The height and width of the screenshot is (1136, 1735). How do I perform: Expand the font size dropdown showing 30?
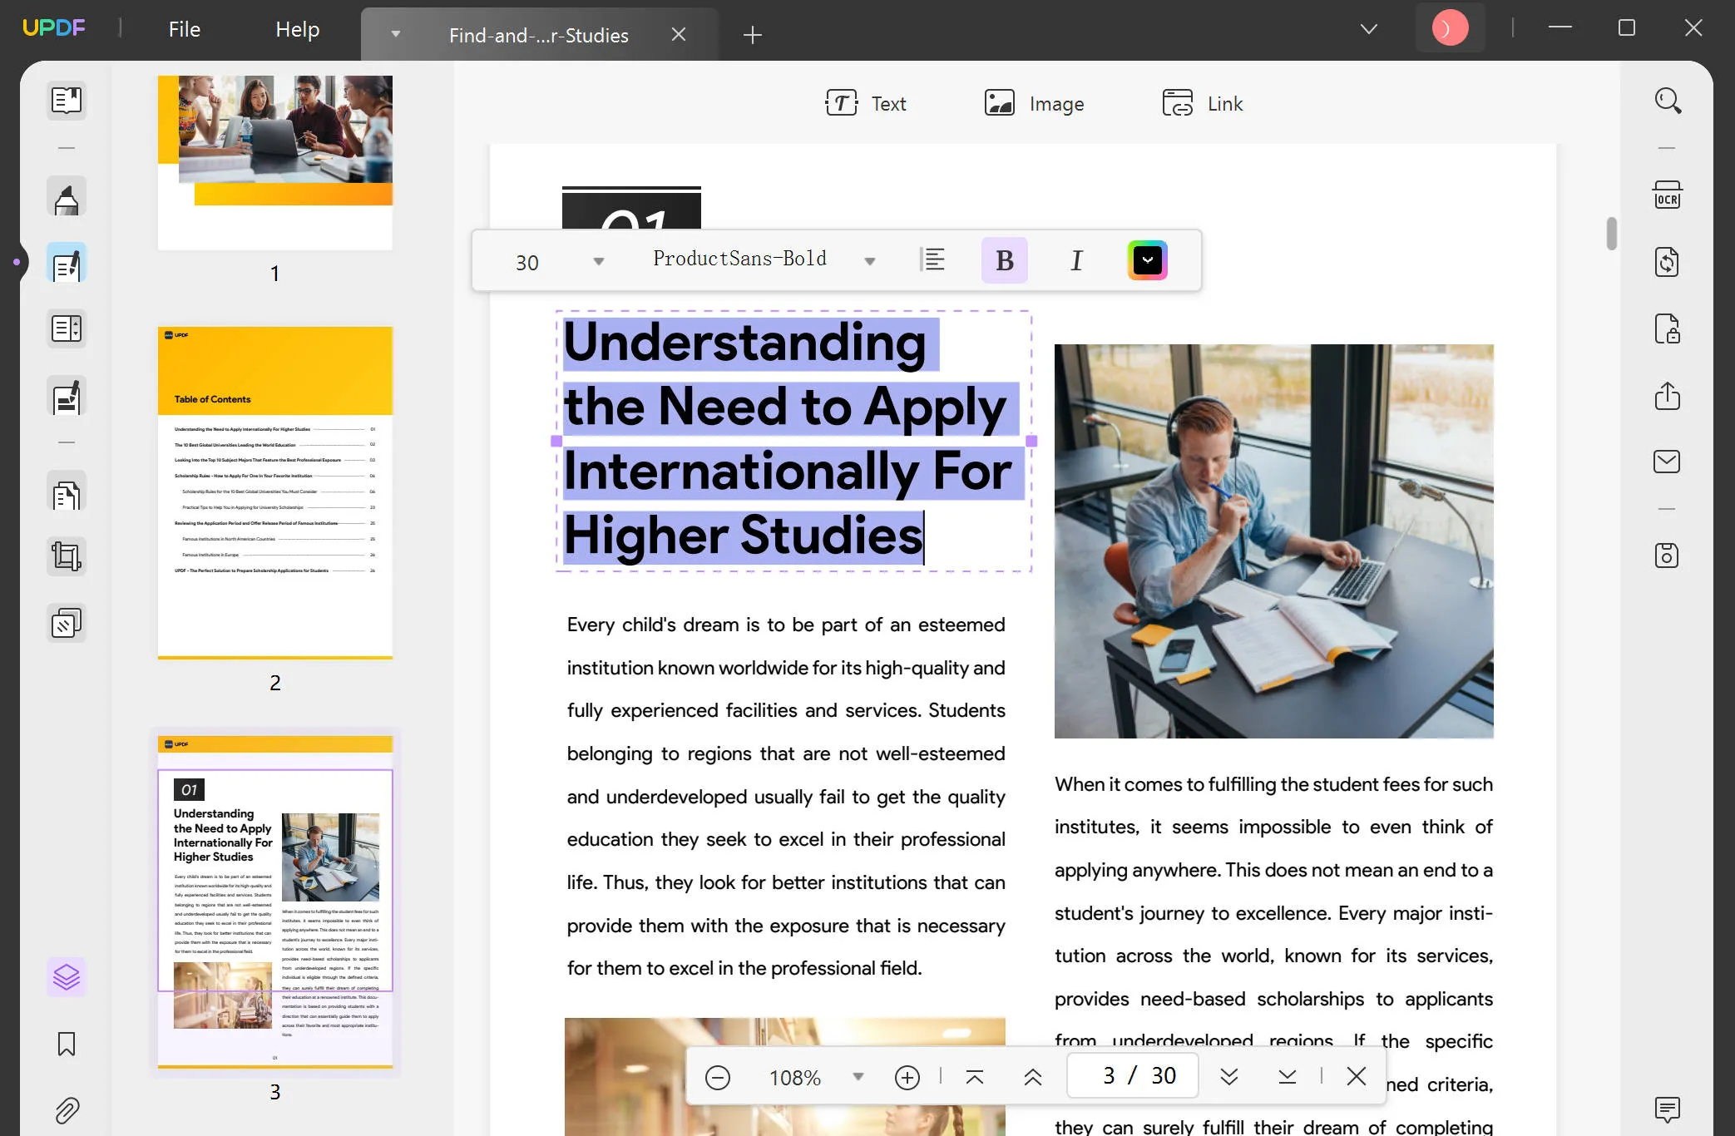click(x=598, y=261)
